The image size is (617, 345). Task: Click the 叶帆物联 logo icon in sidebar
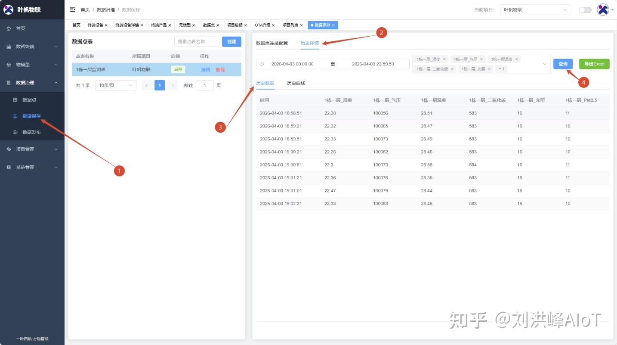coord(9,9)
